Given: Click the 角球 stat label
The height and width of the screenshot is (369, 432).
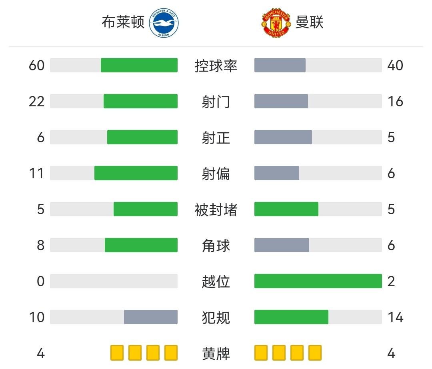Looking at the screenshot, I should [x=216, y=245].
